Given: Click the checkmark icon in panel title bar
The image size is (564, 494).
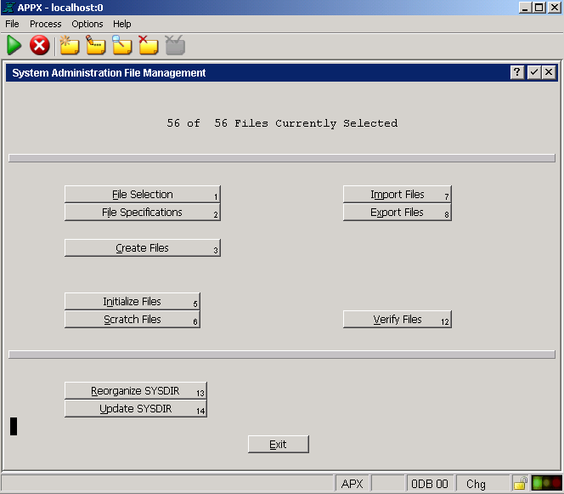Looking at the screenshot, I should point(533,73).
